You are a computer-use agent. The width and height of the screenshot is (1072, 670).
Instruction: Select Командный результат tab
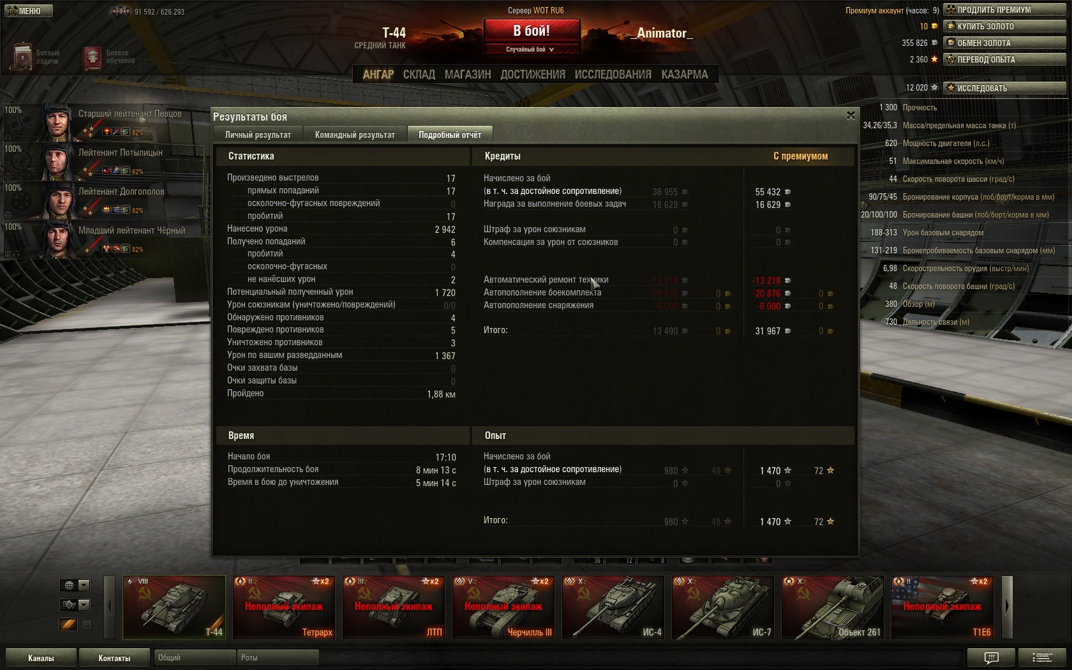click(x=355, y=134)
